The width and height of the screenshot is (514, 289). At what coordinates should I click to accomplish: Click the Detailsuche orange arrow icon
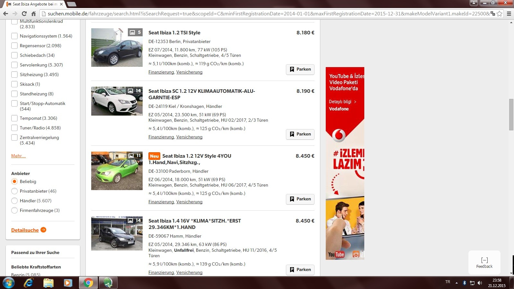tap(43, 230)
